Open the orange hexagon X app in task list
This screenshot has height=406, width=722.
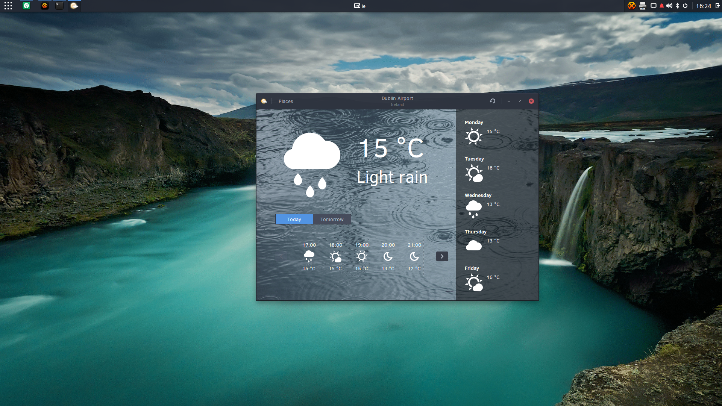[45, 6]
